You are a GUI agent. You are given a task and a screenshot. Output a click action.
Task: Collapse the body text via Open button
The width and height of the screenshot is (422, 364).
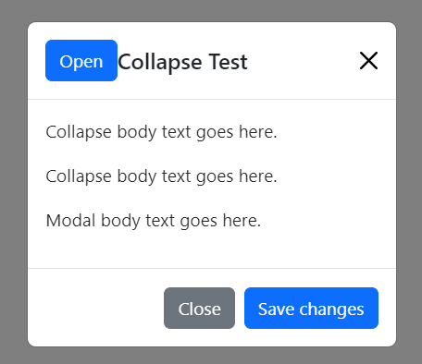tap(81, 61)
